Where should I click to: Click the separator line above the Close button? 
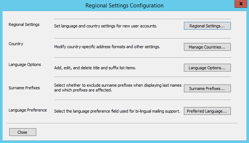(x=122, y=123)
